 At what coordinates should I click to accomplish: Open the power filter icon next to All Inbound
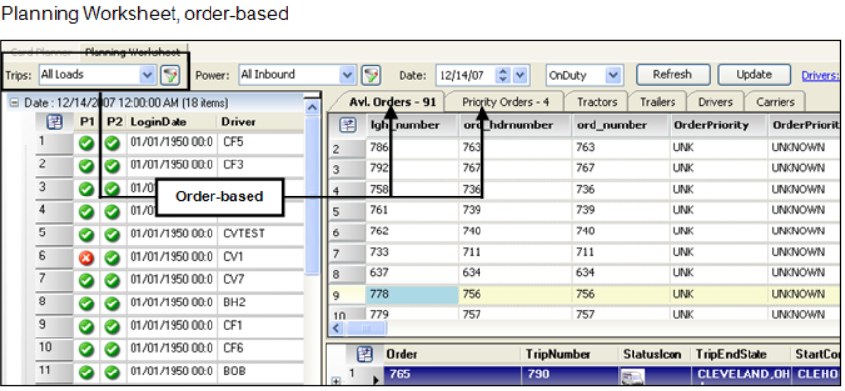[370, 75]
